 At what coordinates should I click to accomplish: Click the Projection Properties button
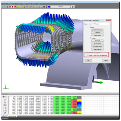(97, 30)
